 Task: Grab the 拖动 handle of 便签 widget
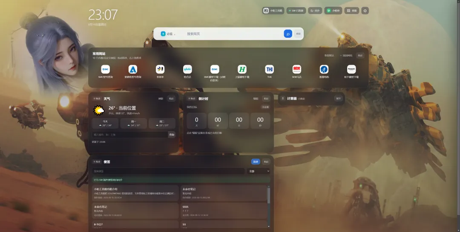(97, 161)
